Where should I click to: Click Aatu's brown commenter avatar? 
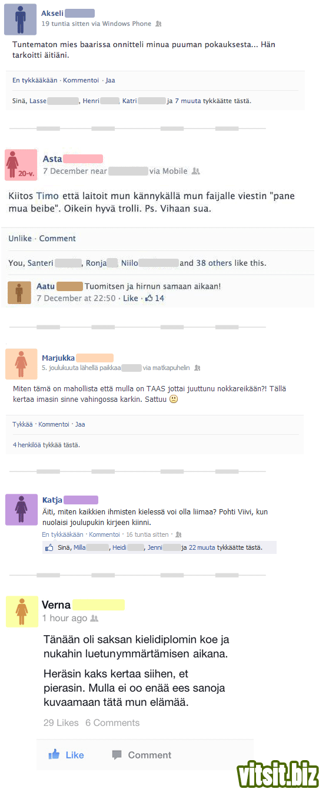tap(19, 292)
